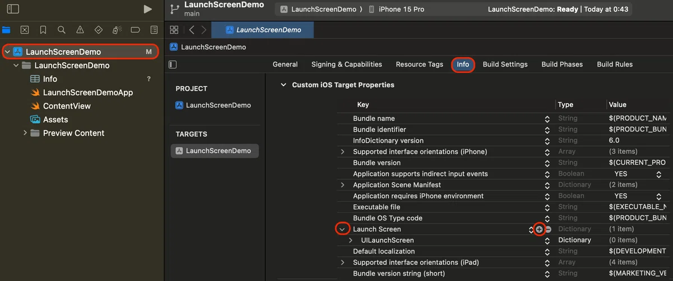Expand the Preview Content folder
The image size is (673, 281).
(x=25, y=133)
